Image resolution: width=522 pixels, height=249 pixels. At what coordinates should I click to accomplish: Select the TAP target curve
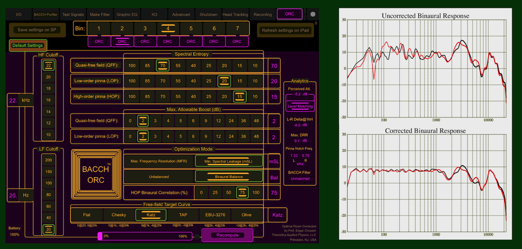click(183, 215)
